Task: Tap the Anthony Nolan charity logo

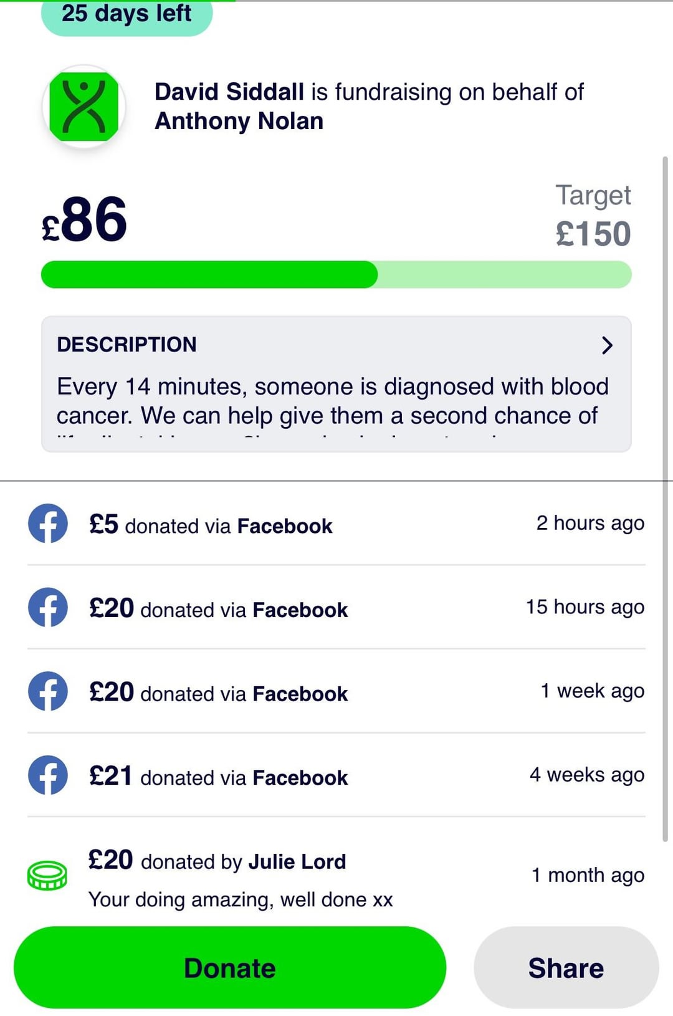Action: [x=84, y=107]
